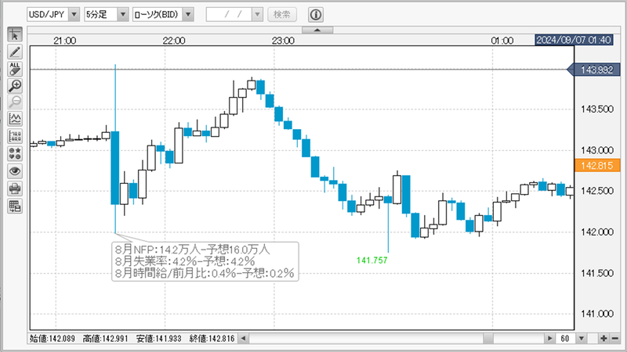
Task: Click the 143.992 price label
Action: 594,70
